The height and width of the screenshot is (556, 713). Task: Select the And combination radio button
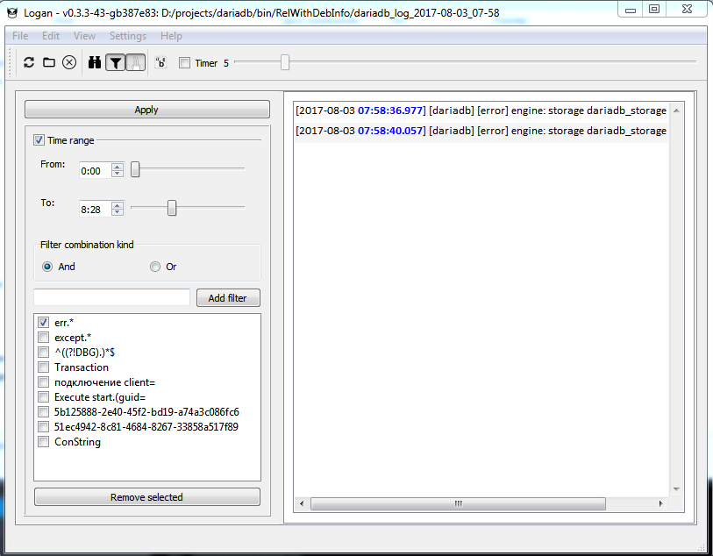point(47,267)
